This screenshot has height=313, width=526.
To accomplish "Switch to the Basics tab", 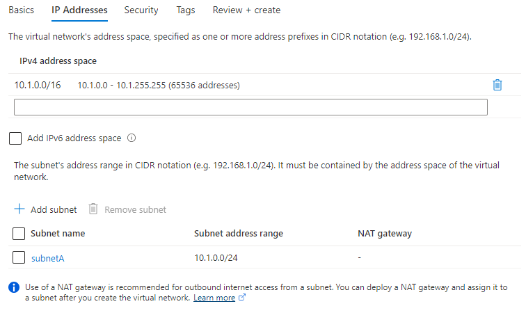I will click(x=21, y=10).
